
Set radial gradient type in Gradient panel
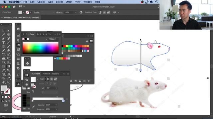point(51,79)
